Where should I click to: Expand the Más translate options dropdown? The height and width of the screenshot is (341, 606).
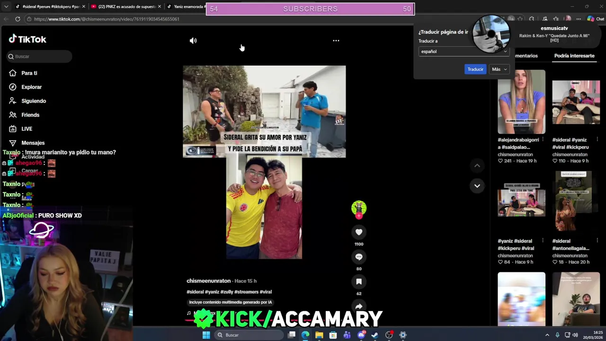click(499, 69)
